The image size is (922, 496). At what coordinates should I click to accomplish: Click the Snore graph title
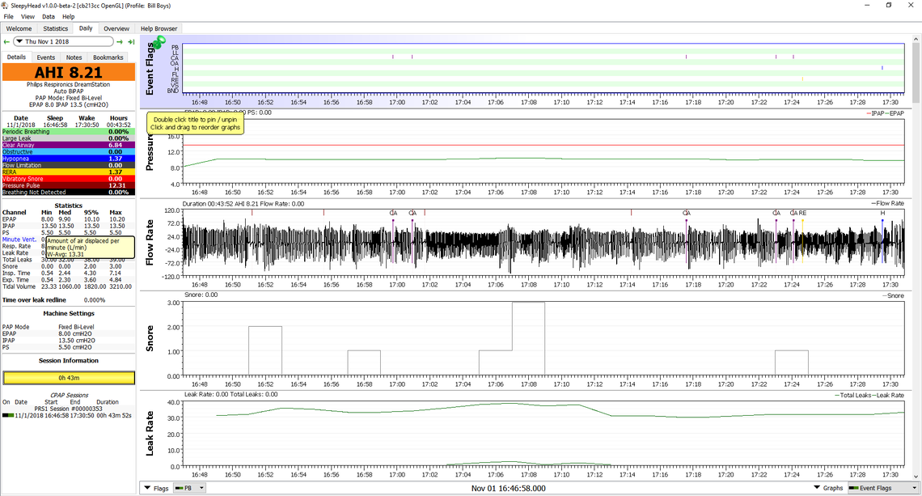pos(150,338)
